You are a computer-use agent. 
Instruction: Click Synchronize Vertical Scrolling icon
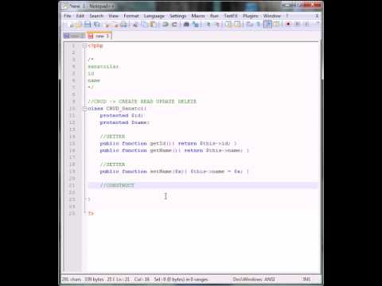(x=228, y=25)
